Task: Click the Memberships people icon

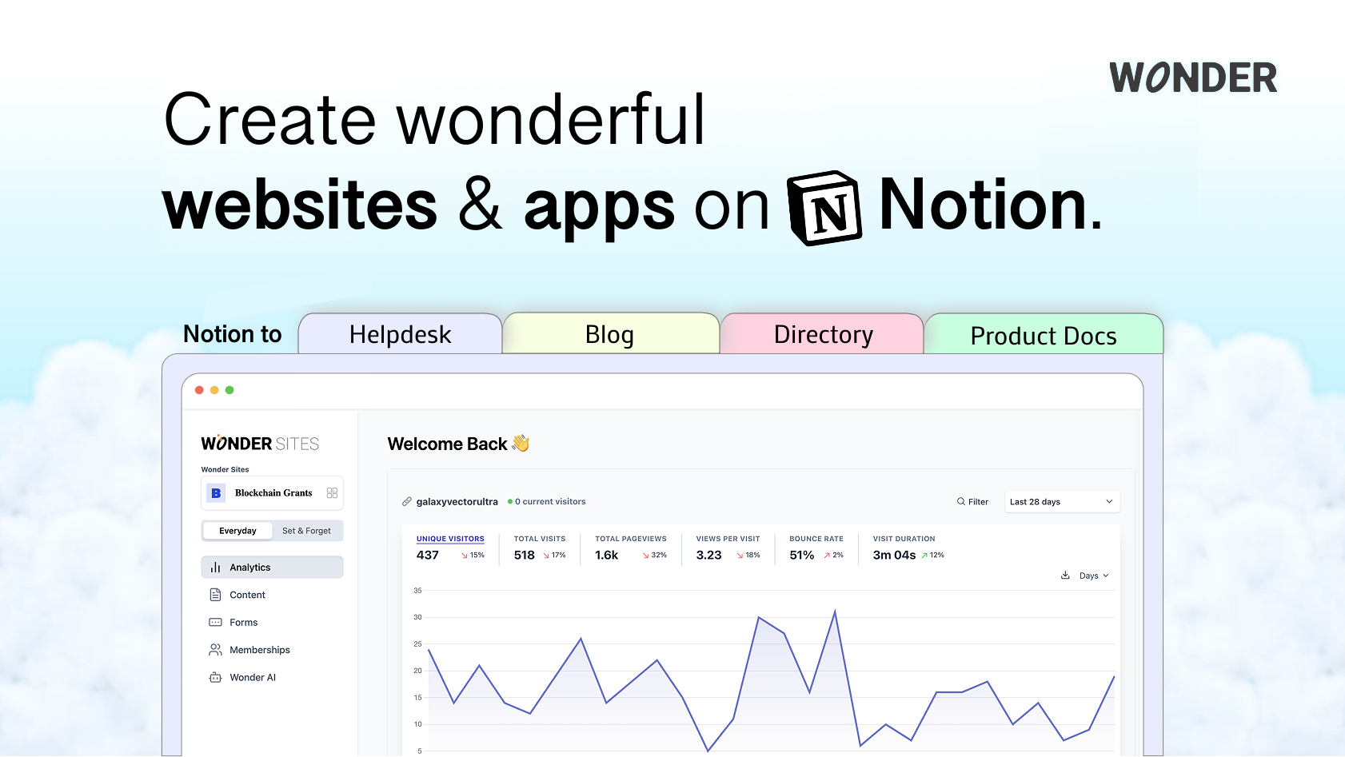Action: coord(215,650)
